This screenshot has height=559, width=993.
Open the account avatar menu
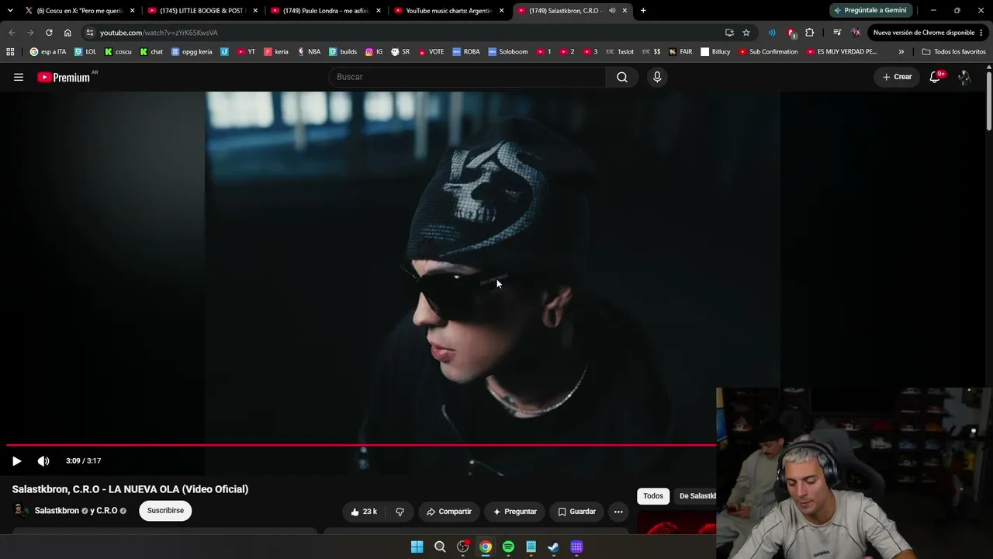coord(964,77)
